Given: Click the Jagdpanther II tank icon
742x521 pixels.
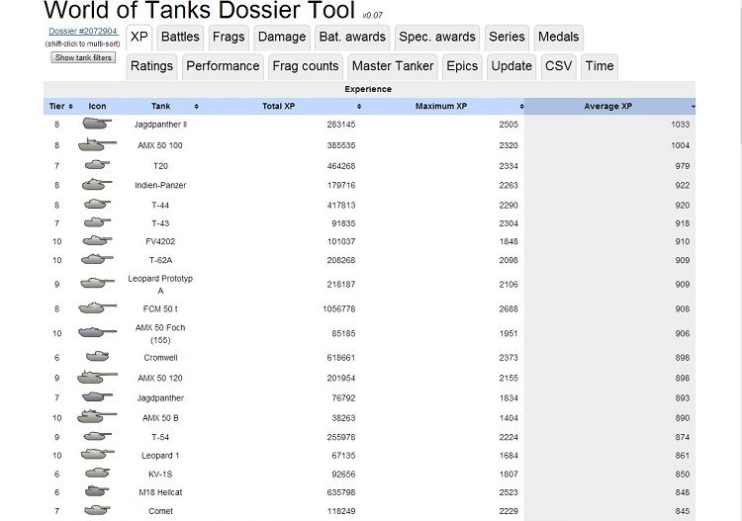Looking at the screenshot, I should click(x=97, y=124).
